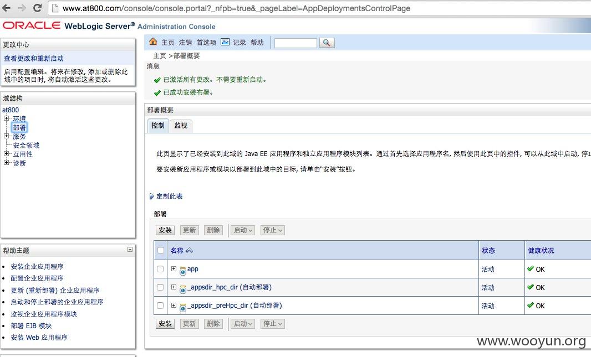Open help topic 部署 EJB 模块
Screen dimensions: 591x357
pyautogui.click(x=31, y=326)
